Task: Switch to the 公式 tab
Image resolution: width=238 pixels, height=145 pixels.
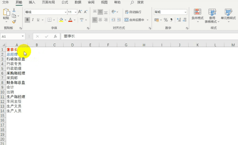Action: pos(65,3)
